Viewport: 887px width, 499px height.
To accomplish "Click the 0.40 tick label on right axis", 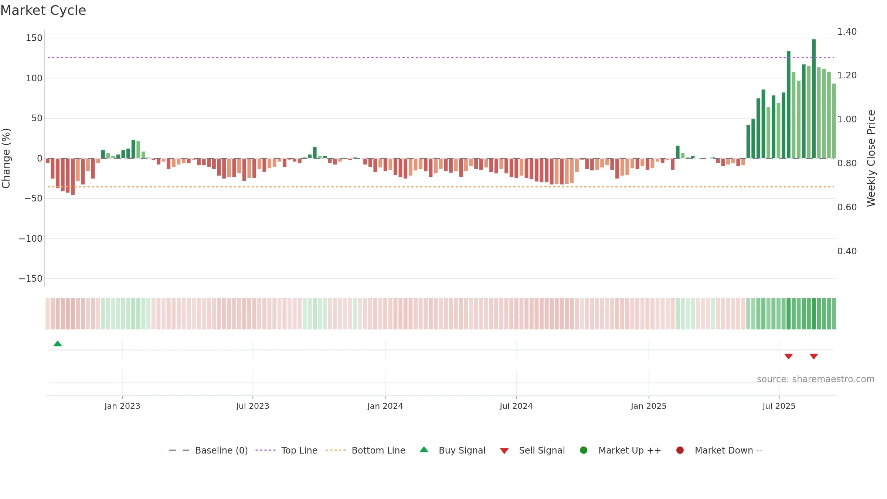I will tap(847, 251).
